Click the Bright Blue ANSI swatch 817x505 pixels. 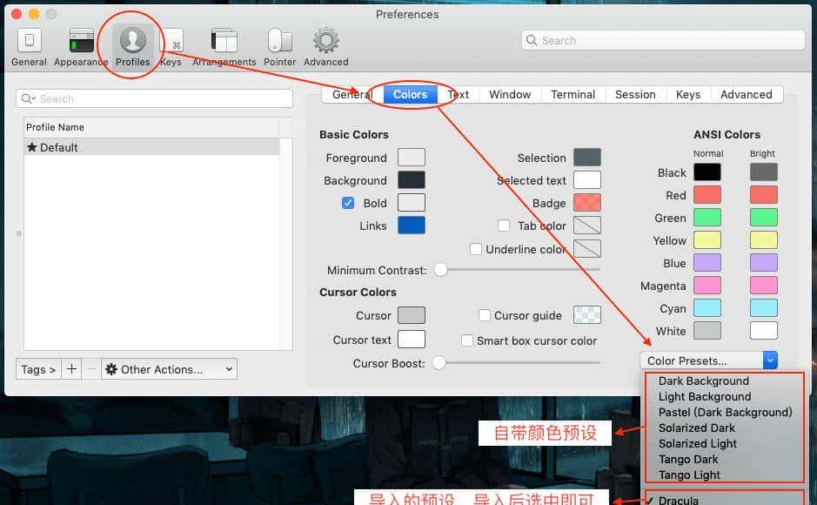763,263
